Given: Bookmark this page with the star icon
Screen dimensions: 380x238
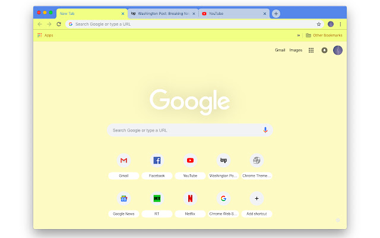Looking at the screenshot, I should coord(319,24).
